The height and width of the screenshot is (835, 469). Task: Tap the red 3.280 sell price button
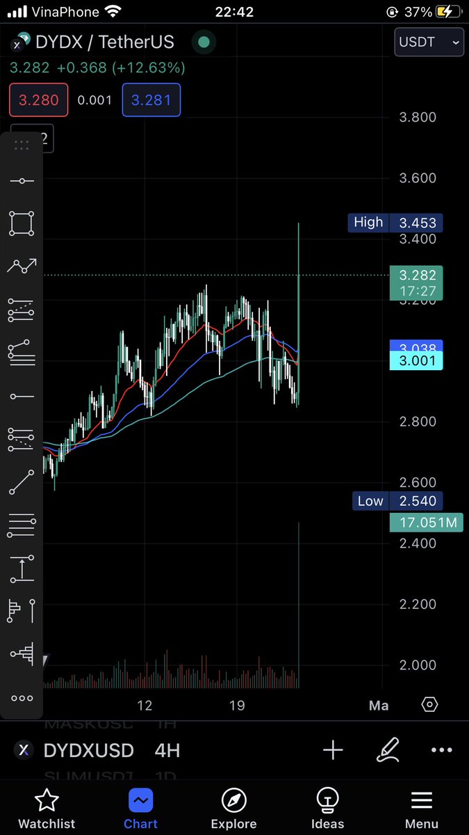[39, 100]
